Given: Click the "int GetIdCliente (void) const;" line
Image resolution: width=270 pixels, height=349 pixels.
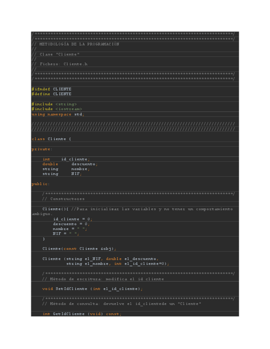Looking at the screenshot, I should pos(82,314).
